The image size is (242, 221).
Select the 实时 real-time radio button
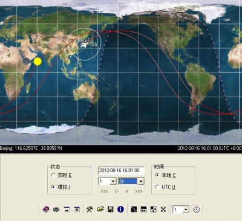(x=53, y=175)
